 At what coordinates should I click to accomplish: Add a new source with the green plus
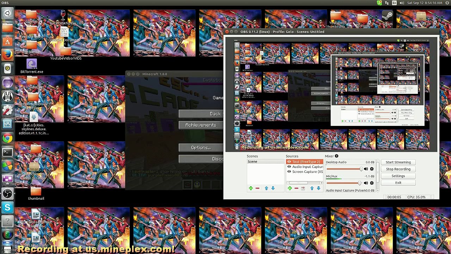pyautogui.click(x=290, y=188)
